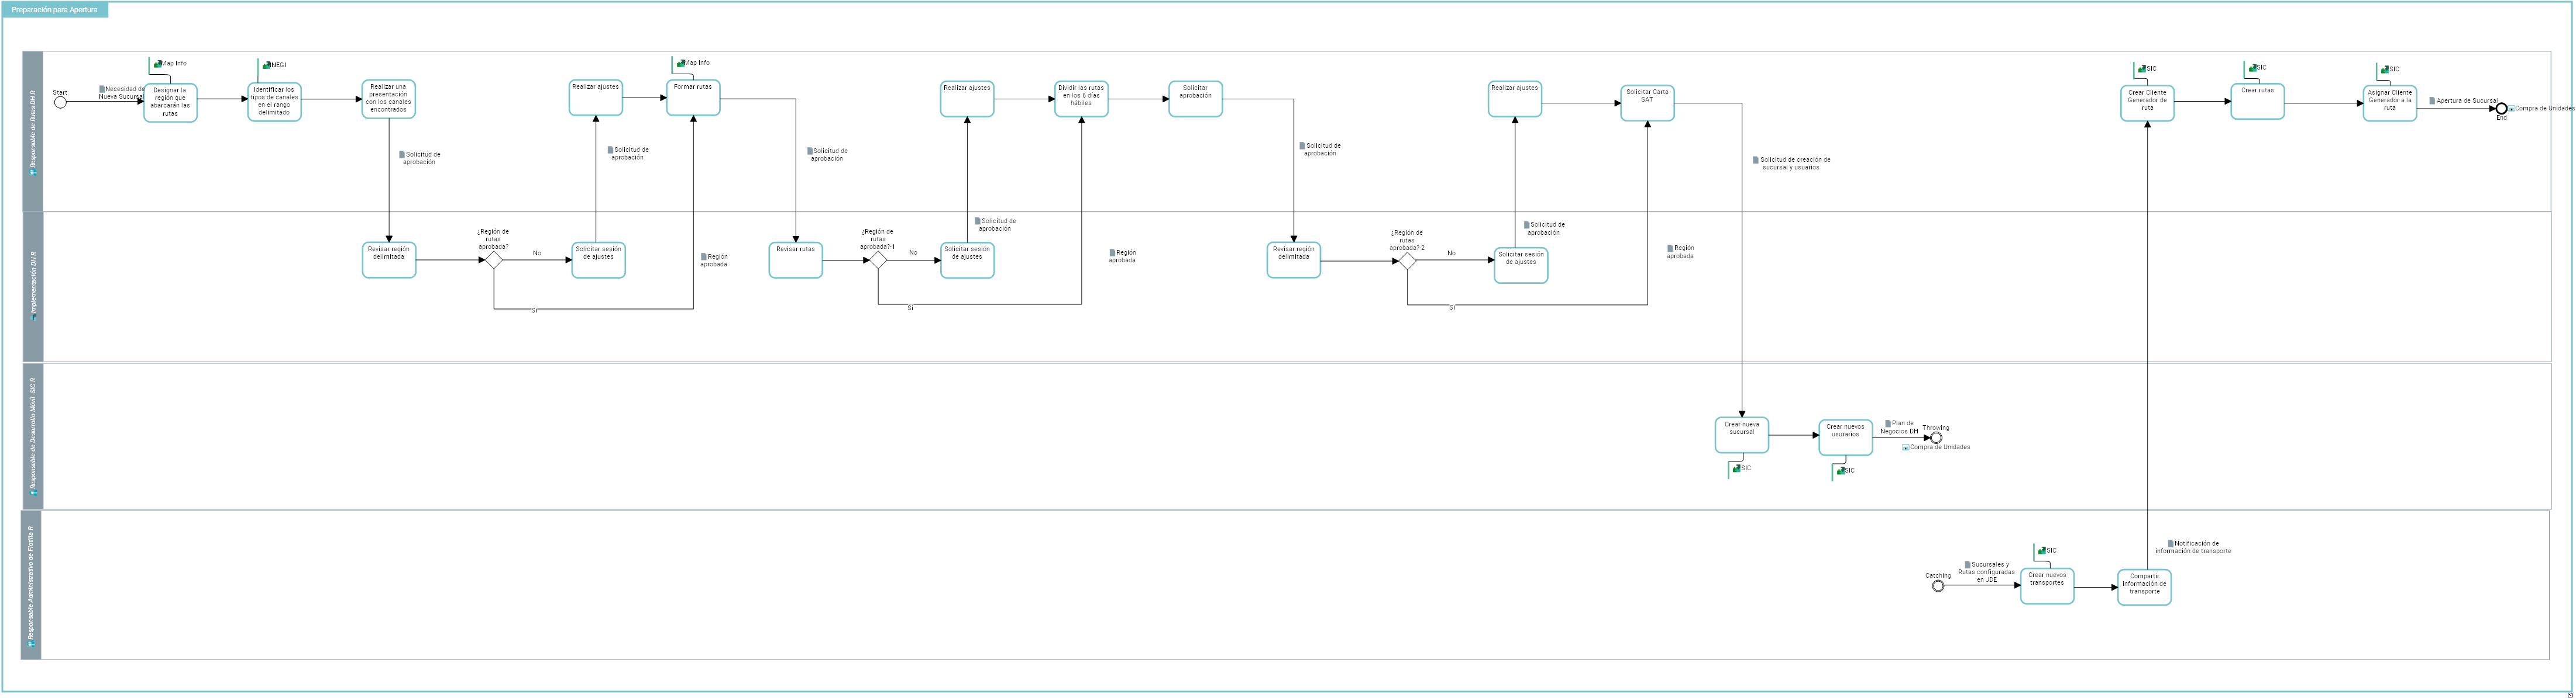Click the Apertura de Sucursal document icon
Viewport: 2576px width, 698px height.
coord(2432,101)
